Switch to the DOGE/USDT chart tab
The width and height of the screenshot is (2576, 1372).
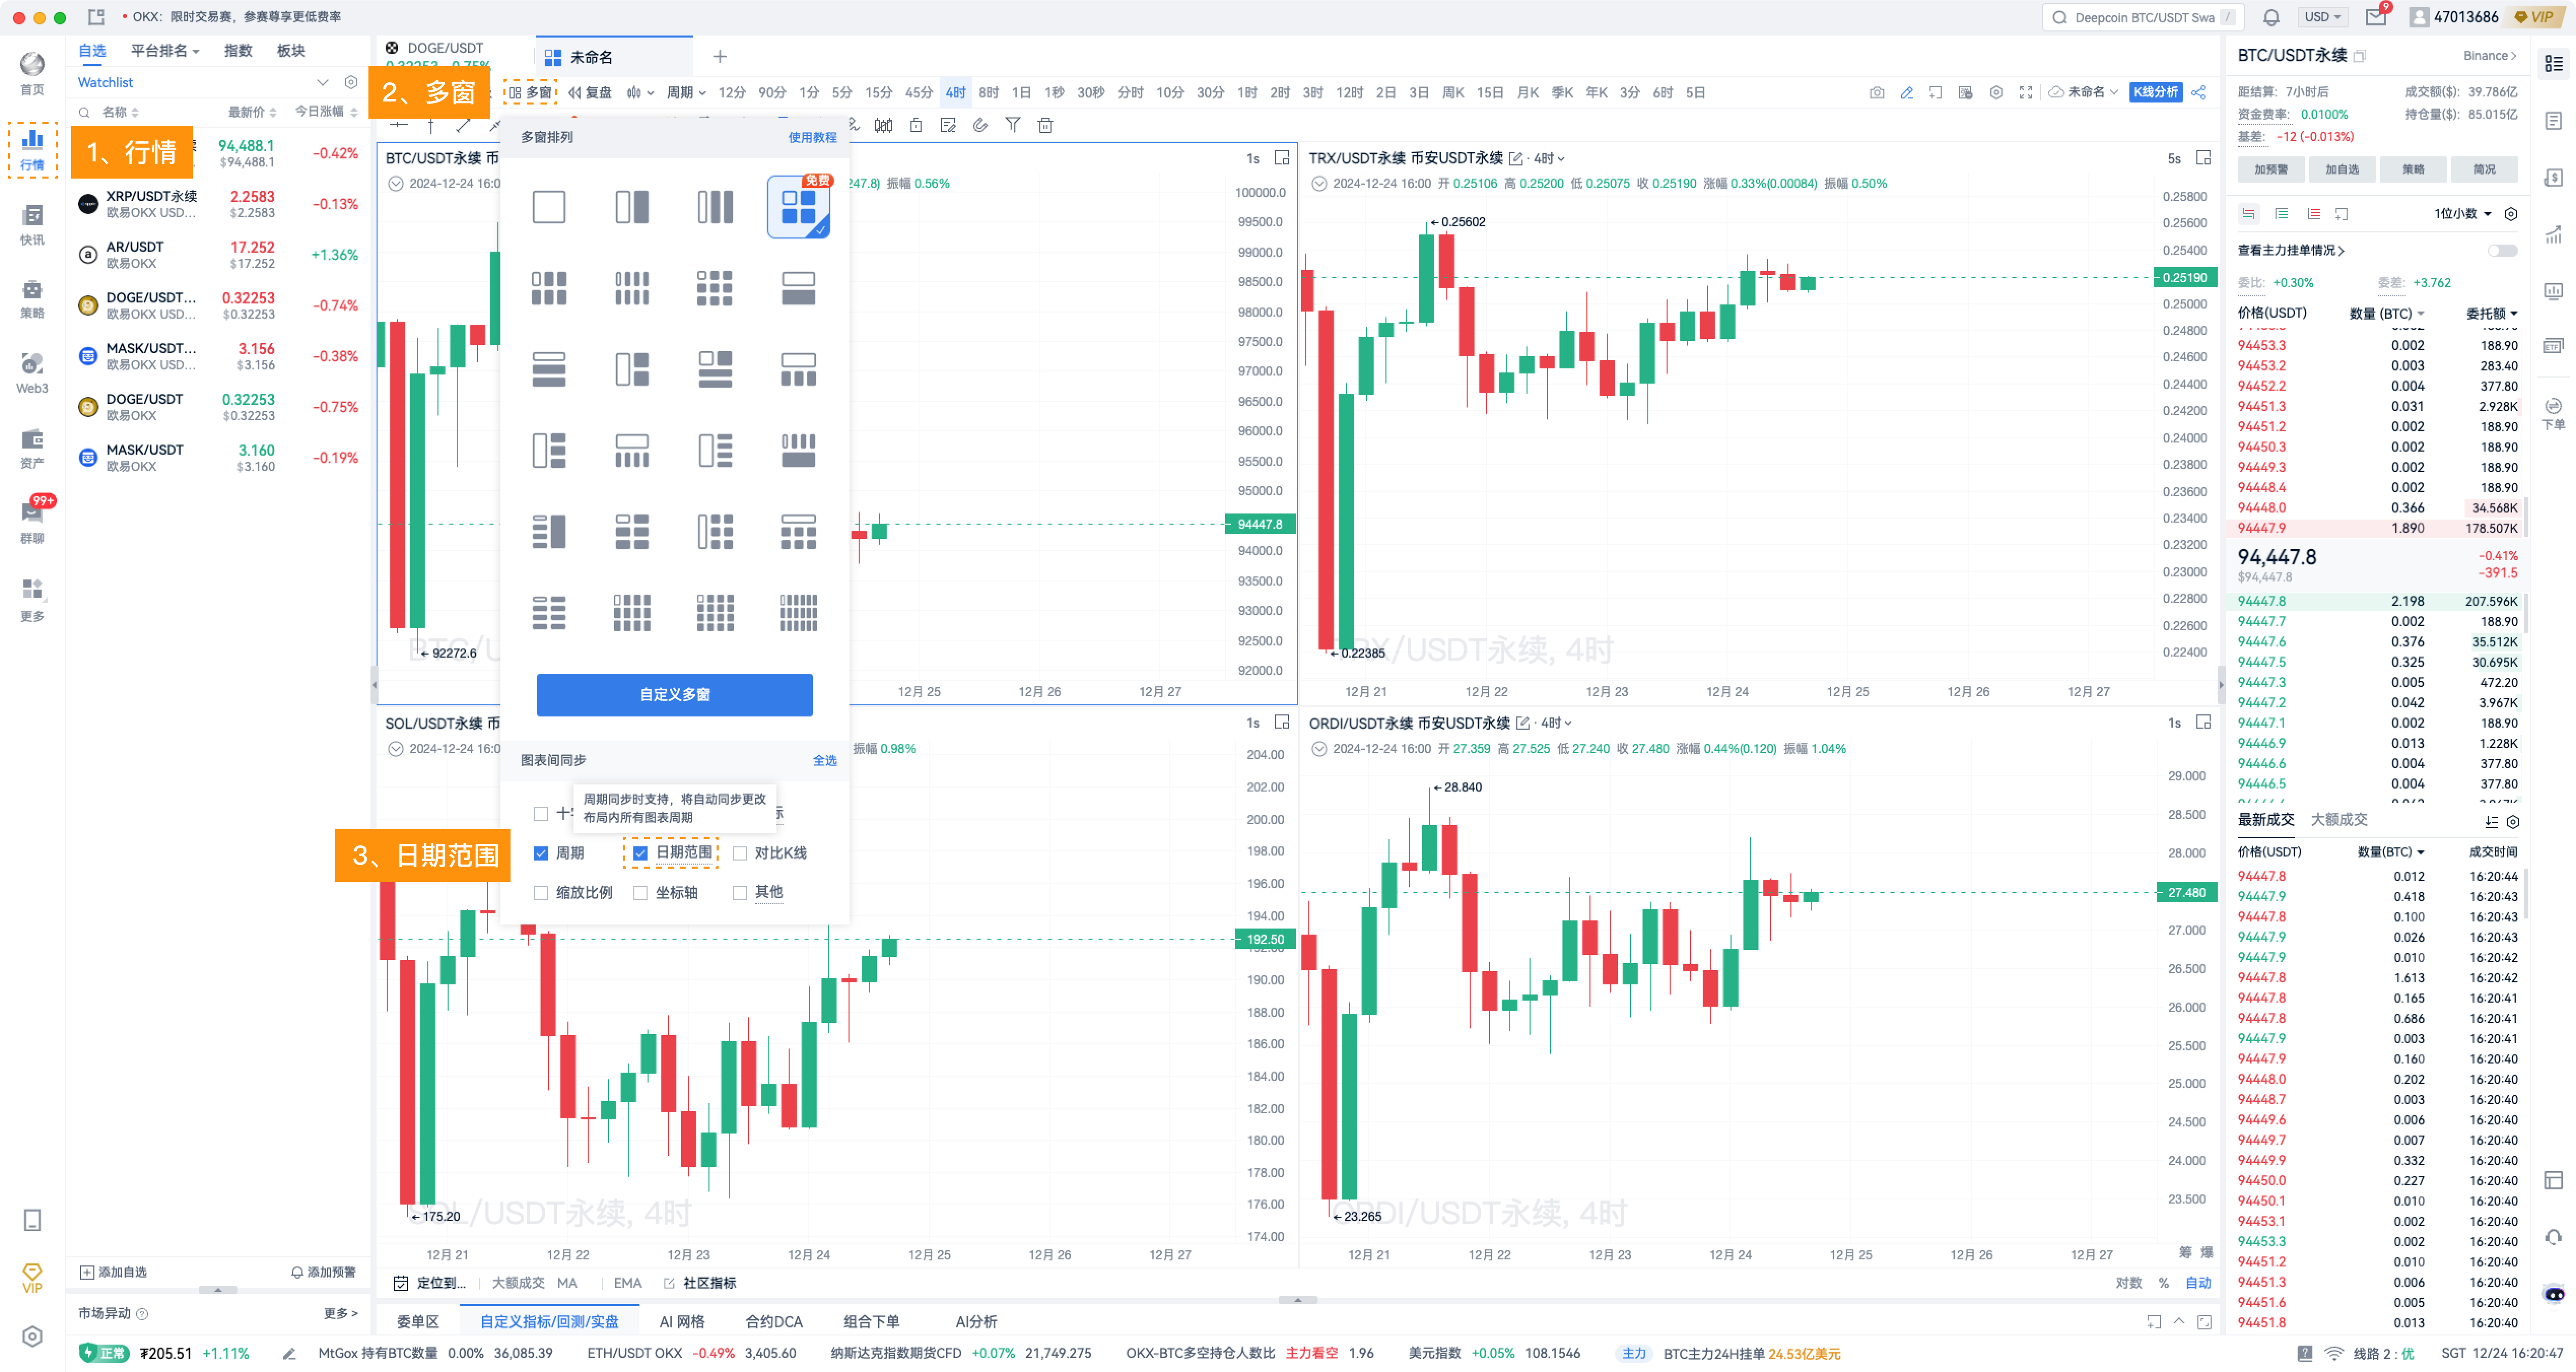point(445,48)
